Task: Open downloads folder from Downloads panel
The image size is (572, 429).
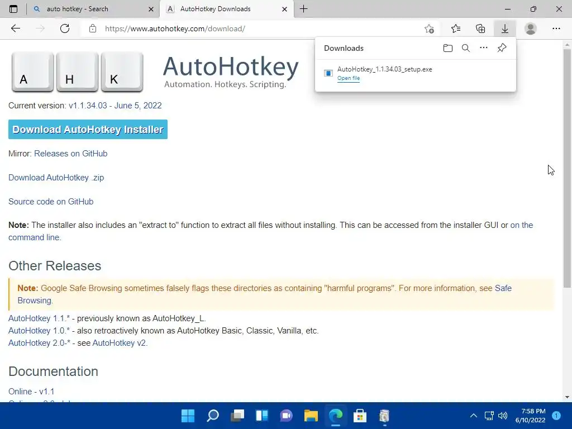Action: [x=448, y=48]
